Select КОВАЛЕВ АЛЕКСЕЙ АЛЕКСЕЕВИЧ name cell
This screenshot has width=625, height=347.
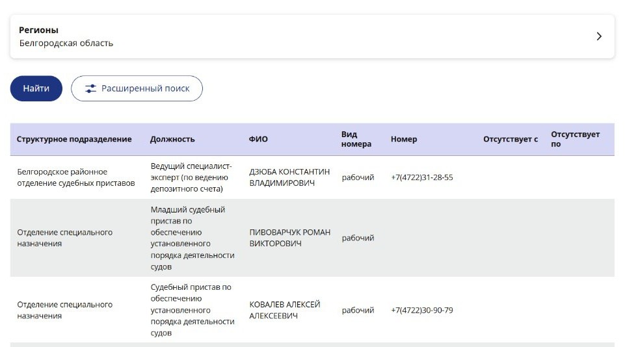(285, 310)
